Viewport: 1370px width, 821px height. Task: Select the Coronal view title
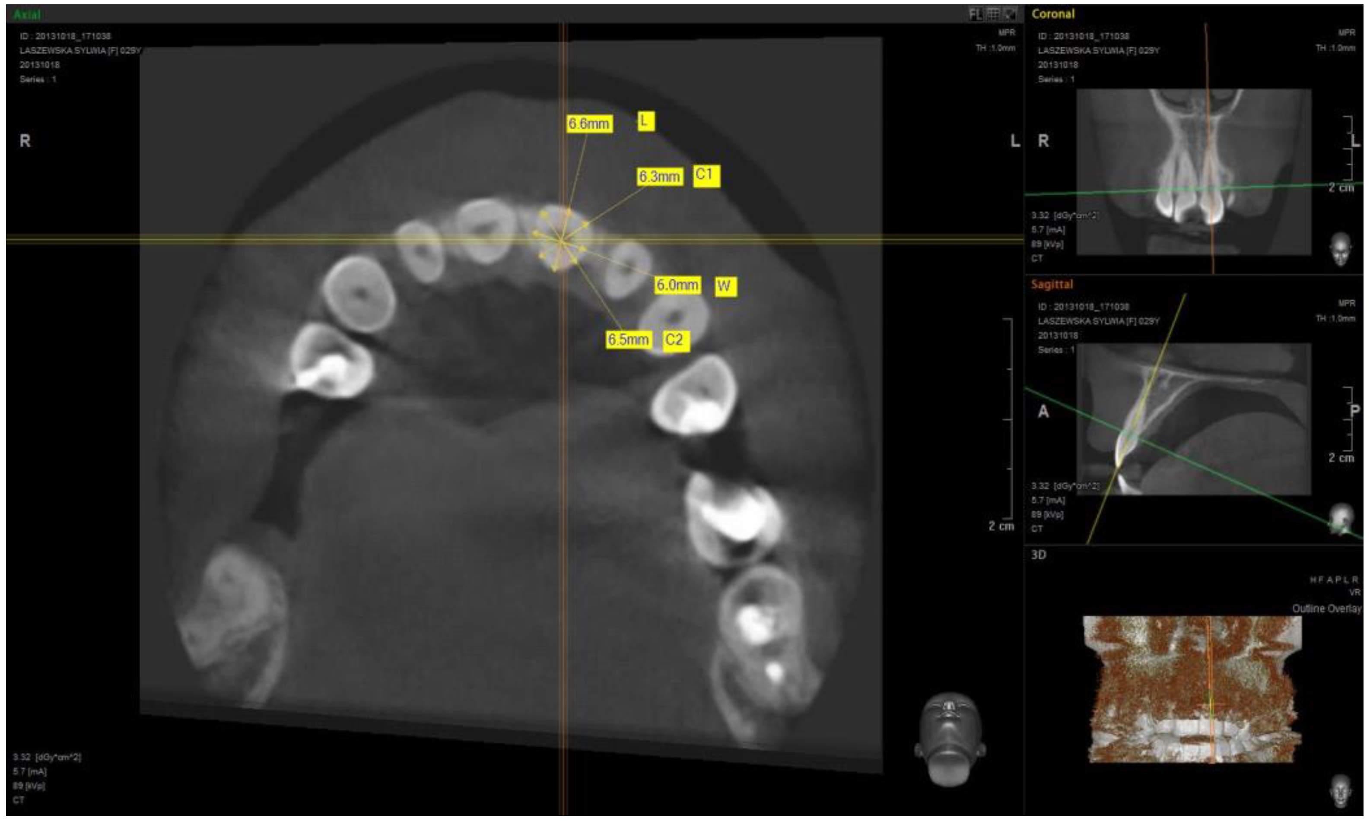(1052, 14)
